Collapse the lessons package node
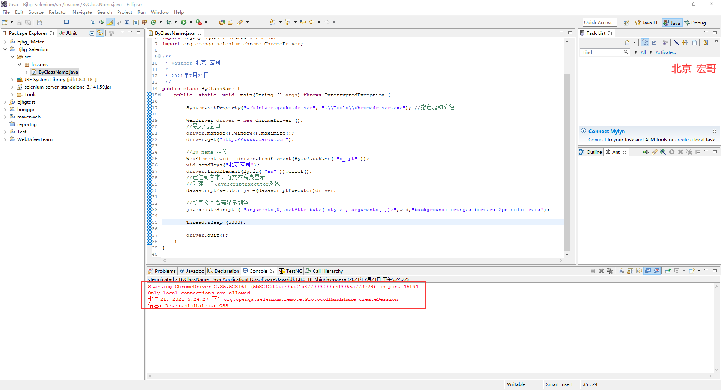 click(x=20, y=64)
